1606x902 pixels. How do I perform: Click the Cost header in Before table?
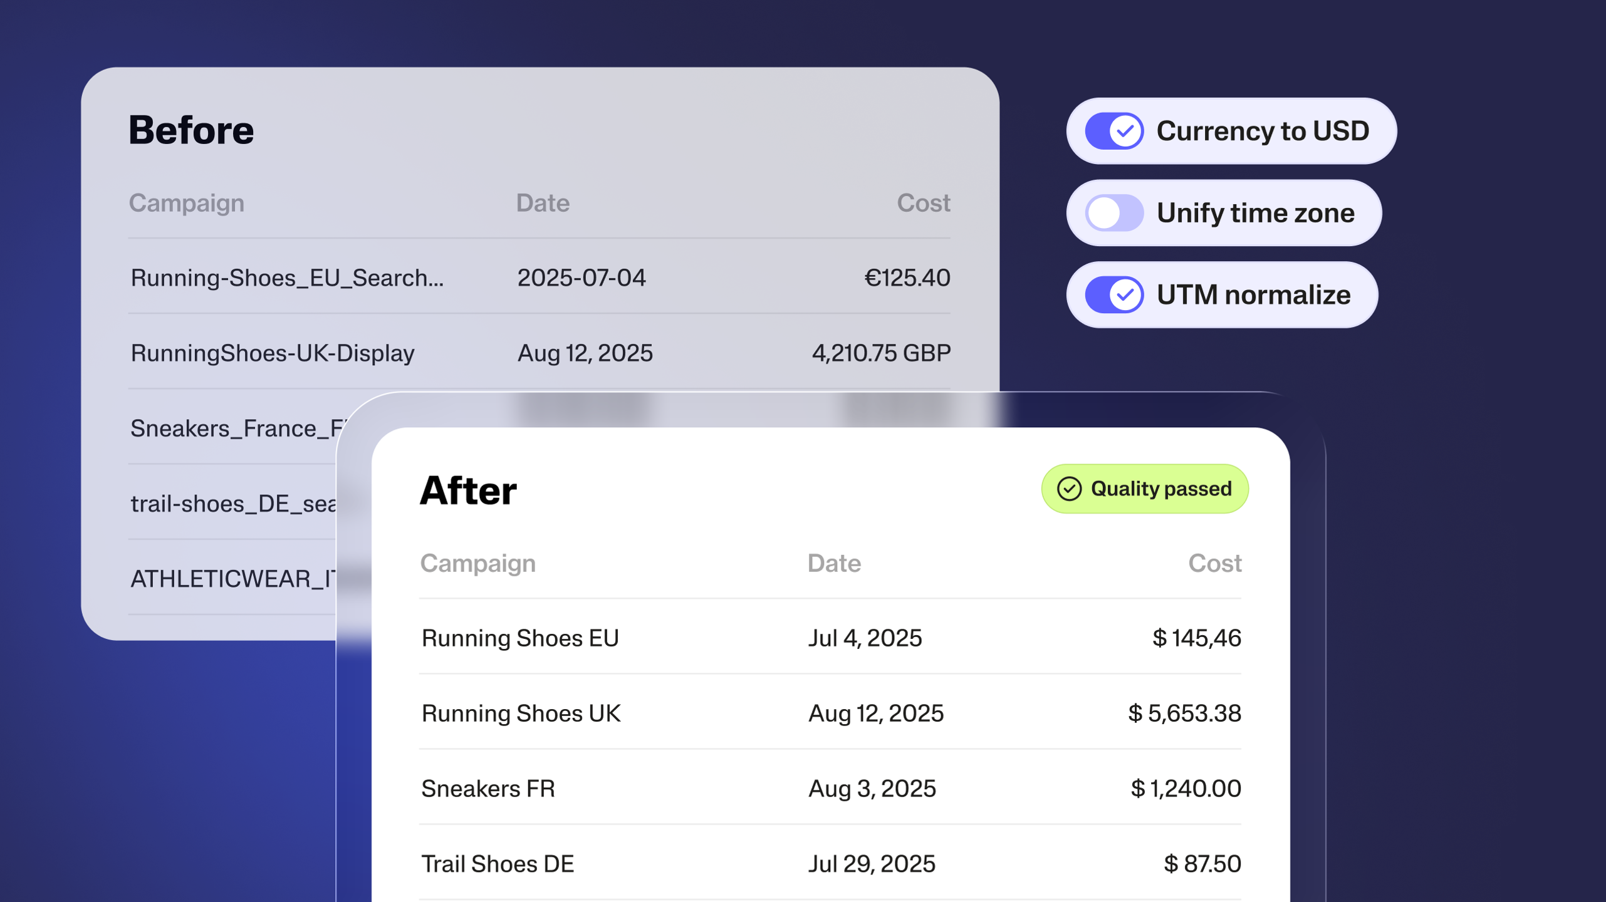[923, 203]
